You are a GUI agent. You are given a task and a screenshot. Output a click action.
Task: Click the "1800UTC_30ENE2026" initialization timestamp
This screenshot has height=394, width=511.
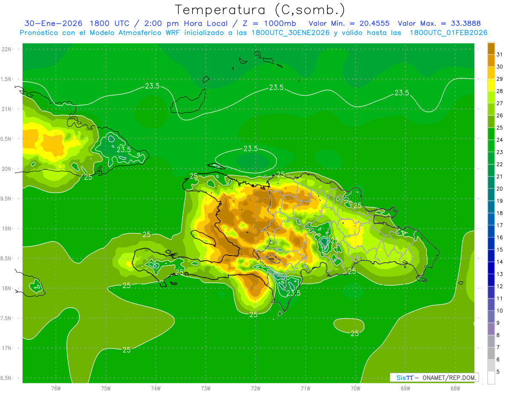pos(290,33)
